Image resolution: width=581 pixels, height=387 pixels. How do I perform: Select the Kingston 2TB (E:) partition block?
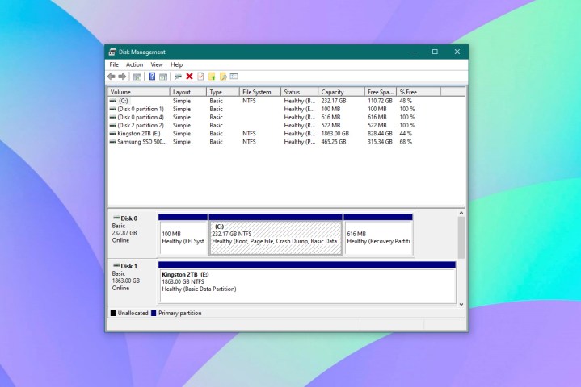307,282
